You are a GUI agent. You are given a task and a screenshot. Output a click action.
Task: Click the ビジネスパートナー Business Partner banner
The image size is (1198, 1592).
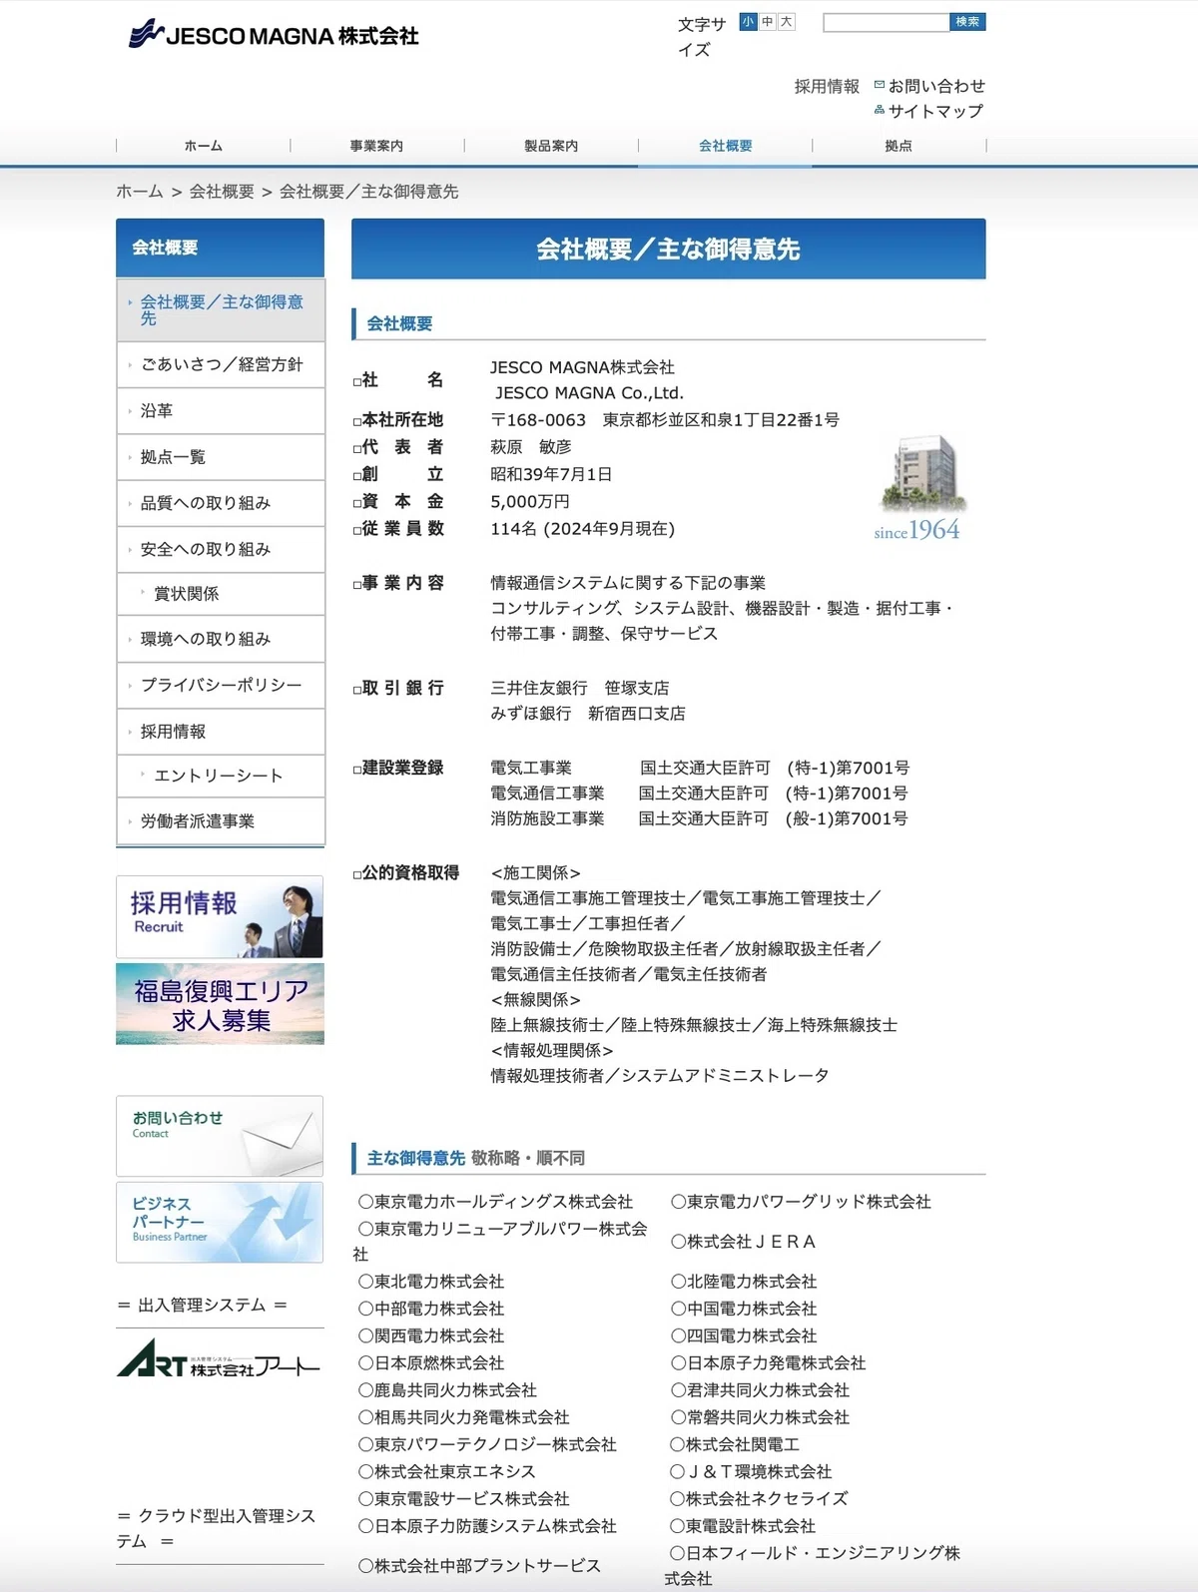pyautogui.click(x=220, y=1223)
